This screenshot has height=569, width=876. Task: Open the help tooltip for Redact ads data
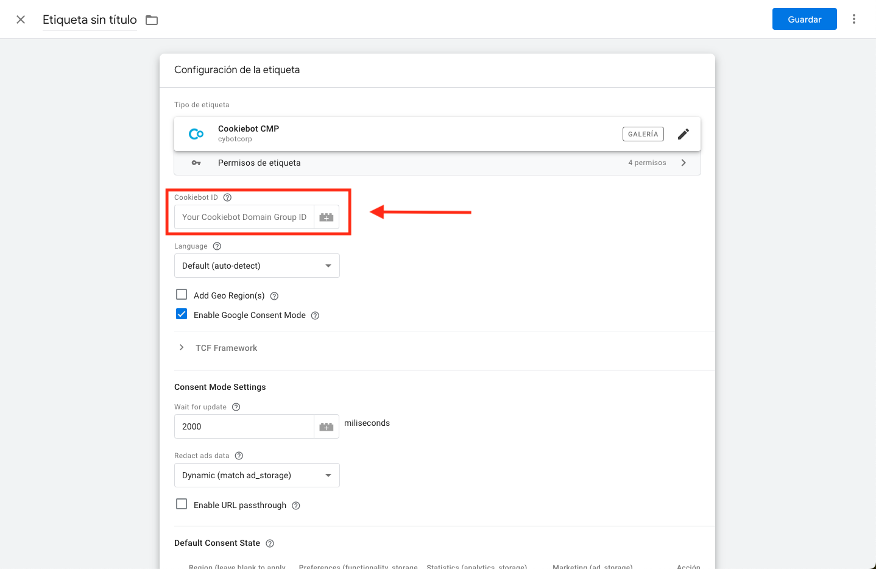coord(238,455)
